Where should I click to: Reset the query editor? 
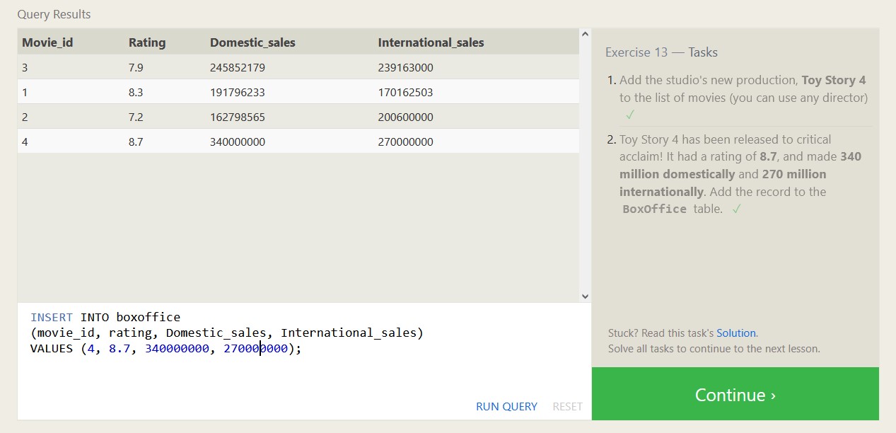[x=567, y=407]
